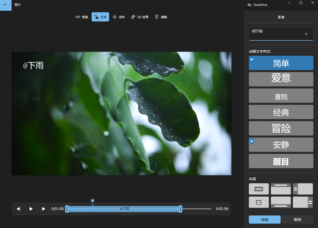Click the text range start handle
The width and height of the screenshot is (318, 228).
67,209
